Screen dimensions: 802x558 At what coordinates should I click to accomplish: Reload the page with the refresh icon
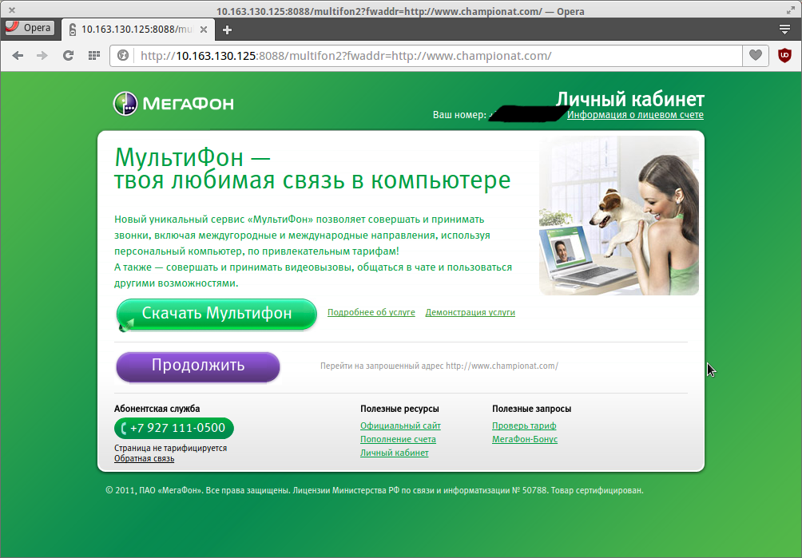tap(68, 56)
